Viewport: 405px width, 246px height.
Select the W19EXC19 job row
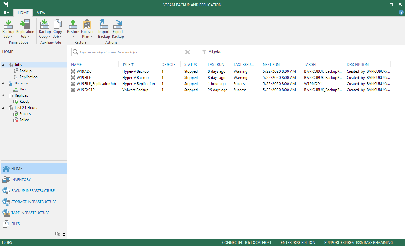[231, 90]
